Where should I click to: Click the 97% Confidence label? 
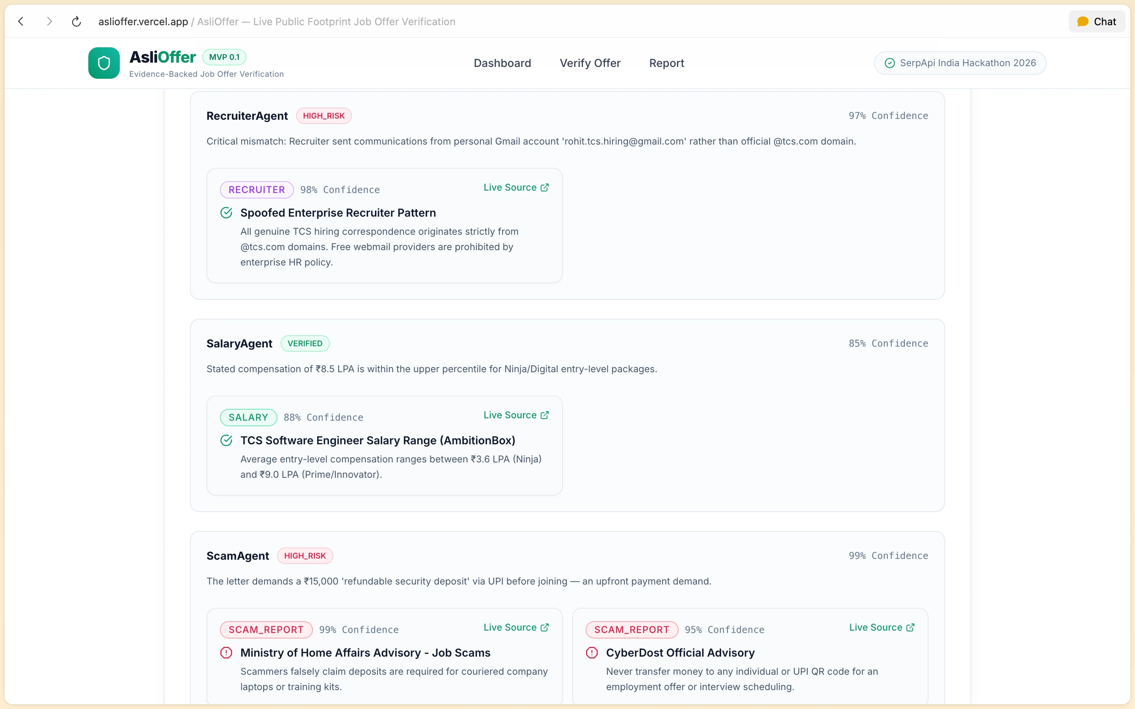888,116
